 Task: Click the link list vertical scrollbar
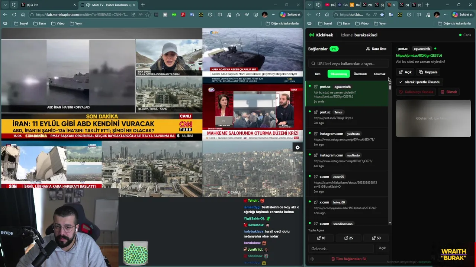[390, 88]
